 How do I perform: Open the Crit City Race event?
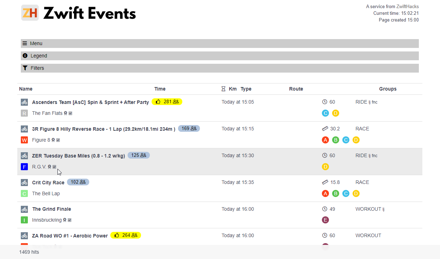tap(48, 183)
